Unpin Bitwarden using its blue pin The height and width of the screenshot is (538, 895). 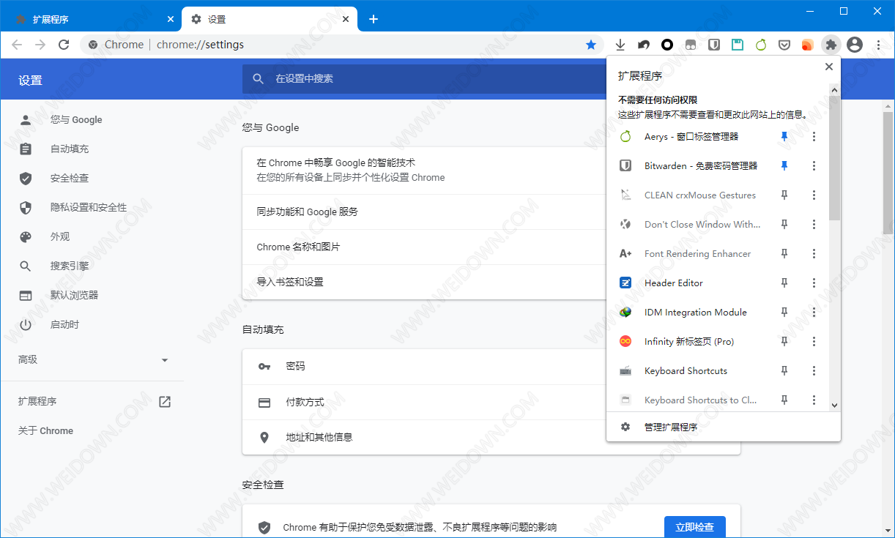pyautogui.click(x=784, y=166)
